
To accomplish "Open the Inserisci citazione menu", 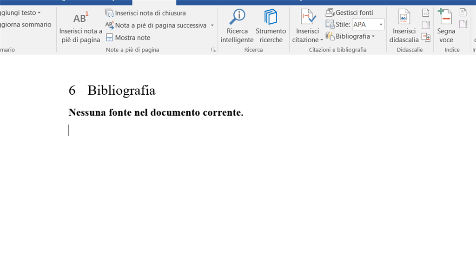I will click(x=308, y=27).
